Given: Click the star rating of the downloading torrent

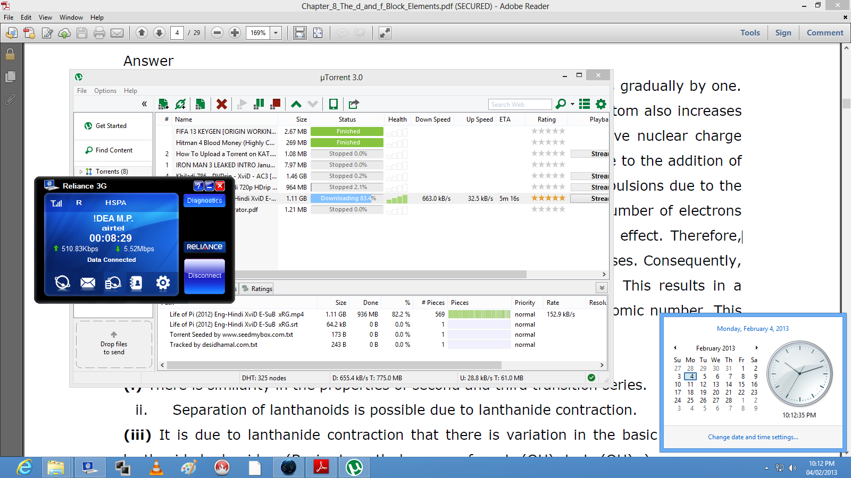Looking at the screenshot, I should [548, 198].
